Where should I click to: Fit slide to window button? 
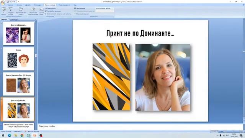click(x=243, y=132)
